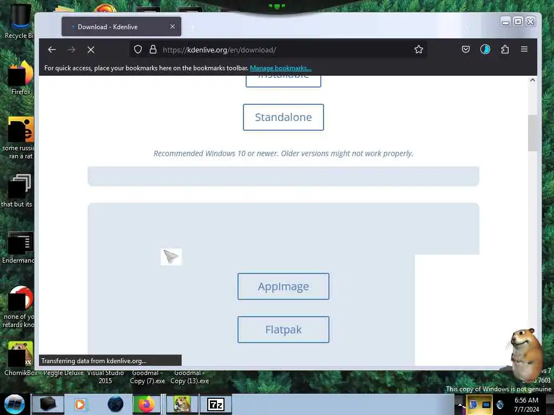The image size is (554, 415).
Task: Show hidden system tray icons arrow
Action: point(460,405)
